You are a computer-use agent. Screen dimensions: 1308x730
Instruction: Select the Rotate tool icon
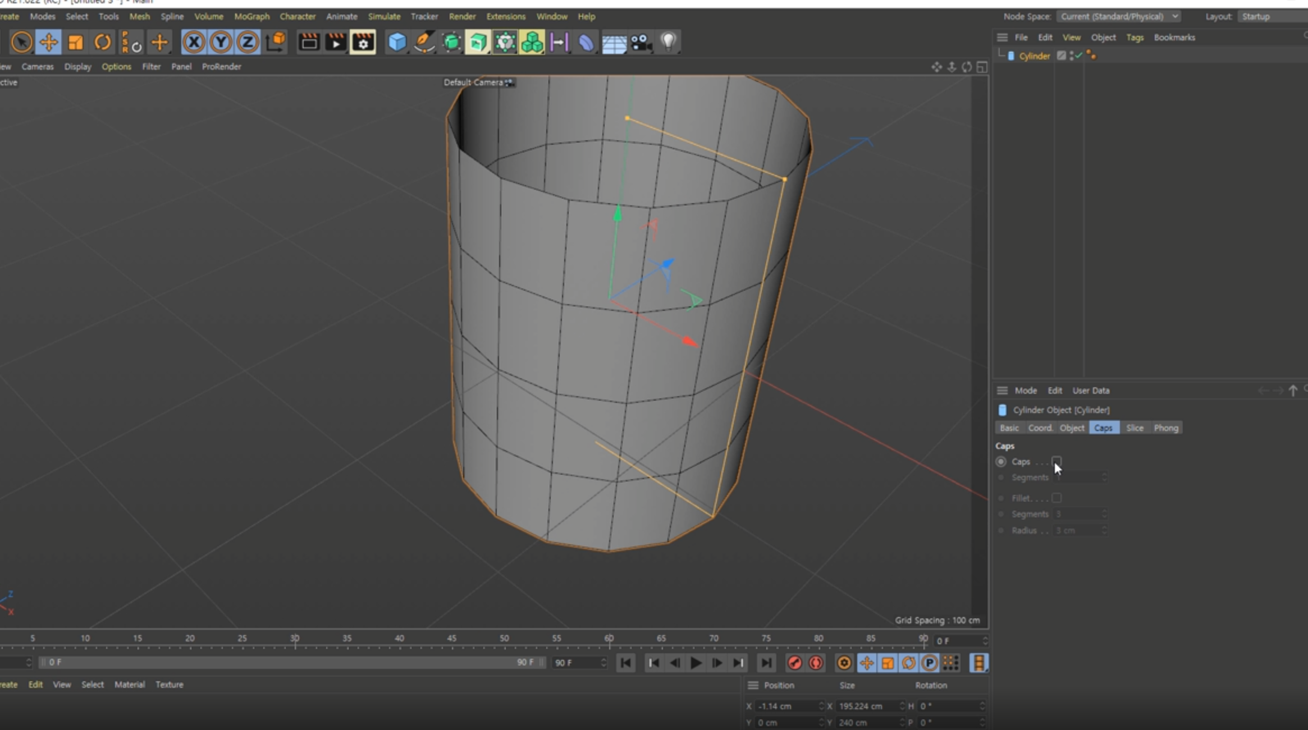tap(102, 42)
